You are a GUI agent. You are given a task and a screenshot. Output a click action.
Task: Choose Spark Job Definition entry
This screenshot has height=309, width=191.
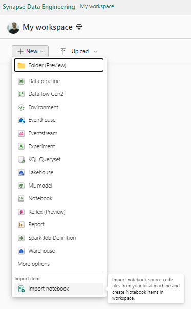point(59,238)
